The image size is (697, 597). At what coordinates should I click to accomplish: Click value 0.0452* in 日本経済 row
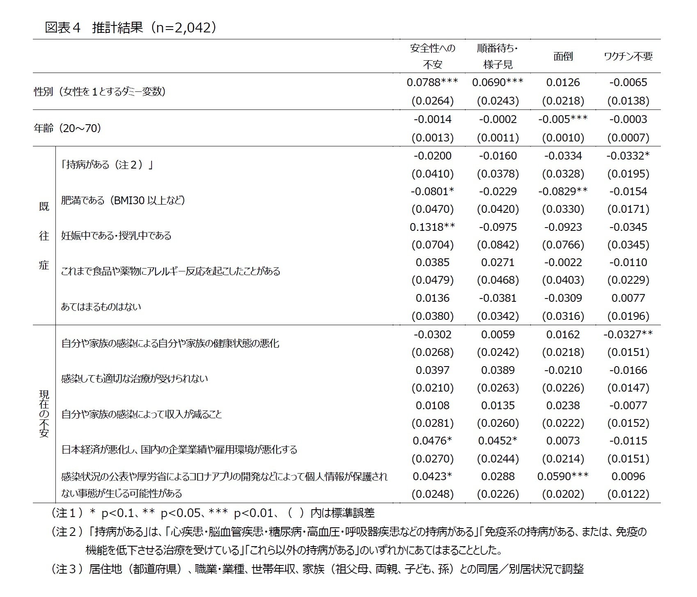click(x=498, y=441)
